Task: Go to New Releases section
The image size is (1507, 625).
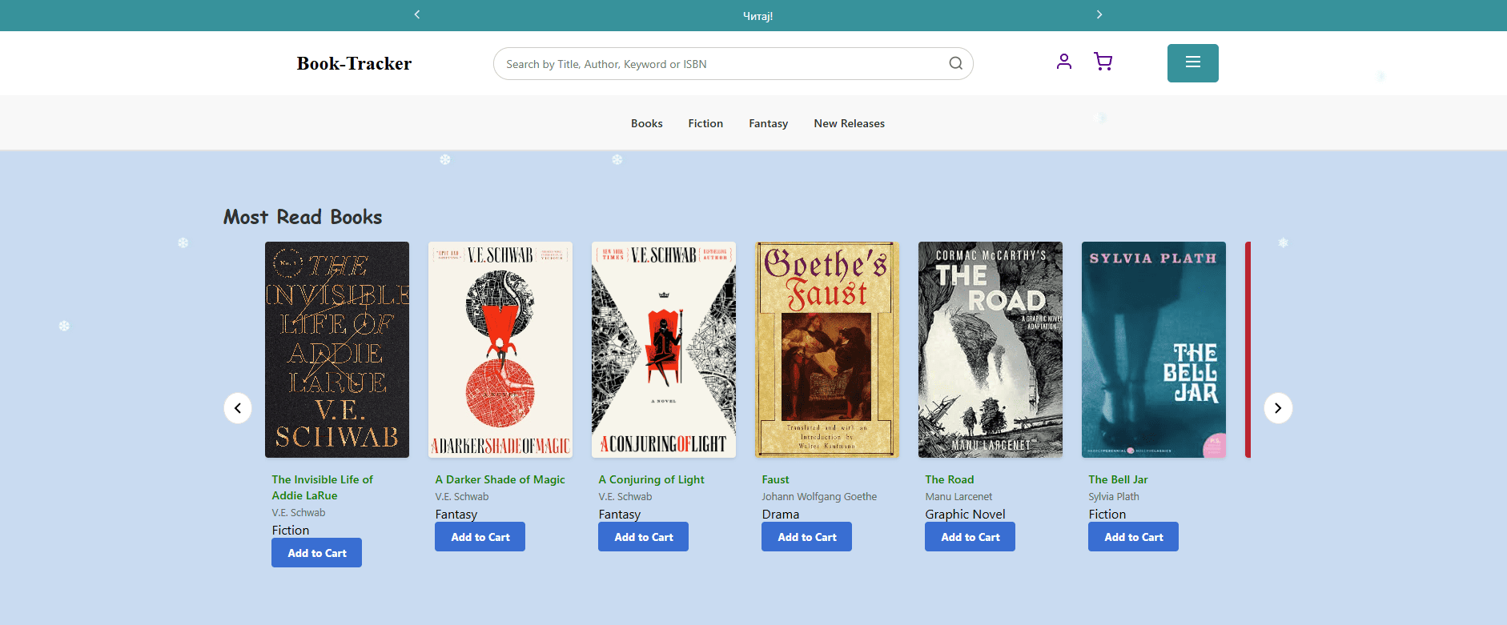Action: (x=849, y=123)
